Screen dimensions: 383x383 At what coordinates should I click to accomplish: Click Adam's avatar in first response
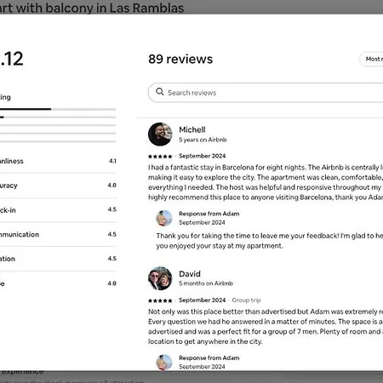(164, 218)
